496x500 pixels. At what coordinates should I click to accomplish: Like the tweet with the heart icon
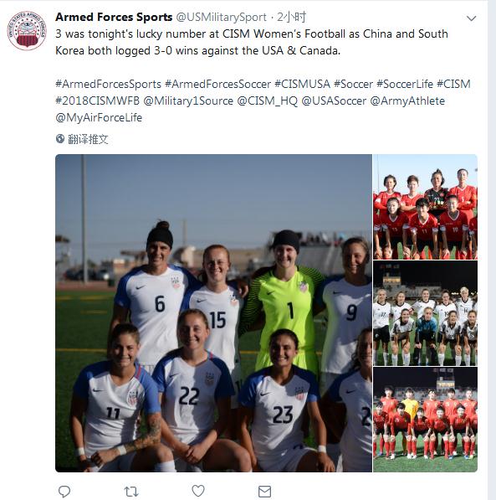(x=198, y=491)
